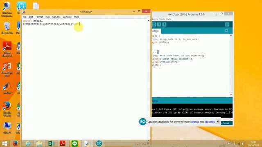Select the Adobe Reader XI desktop icon
This screenshot has width=262, height=147.
point(7,49)
